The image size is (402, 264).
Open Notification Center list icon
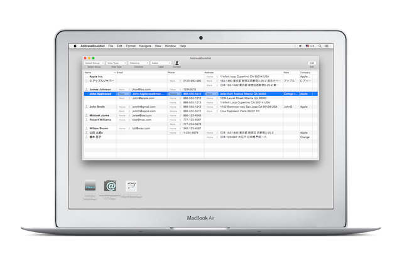tap(327, 46)
